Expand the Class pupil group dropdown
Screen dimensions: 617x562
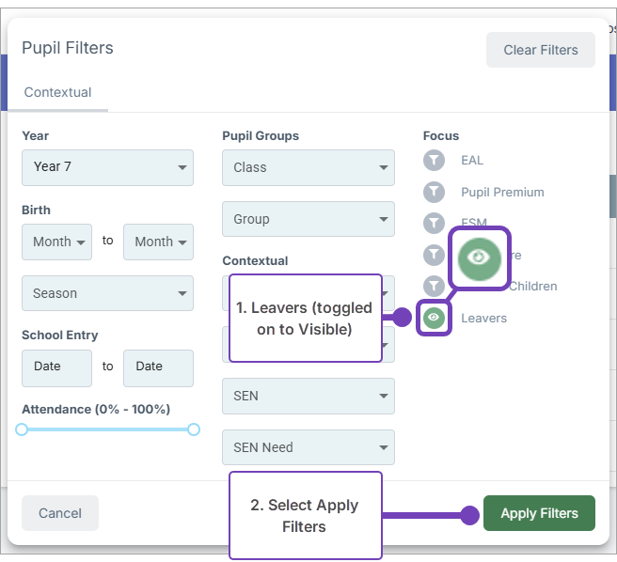pyautogui.click(x=308, y=167)
